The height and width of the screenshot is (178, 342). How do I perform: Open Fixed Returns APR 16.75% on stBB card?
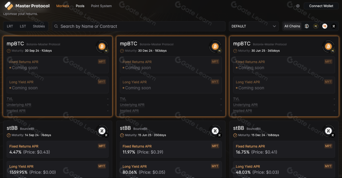[x=284, y=149]
